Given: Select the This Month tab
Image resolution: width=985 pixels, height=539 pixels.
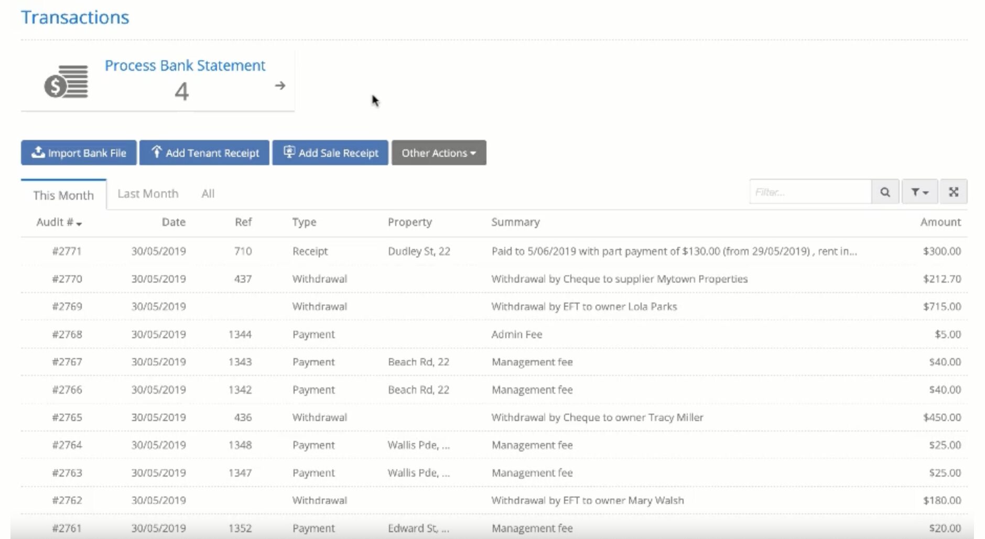Looking at the screenshot, I should 63,195.
